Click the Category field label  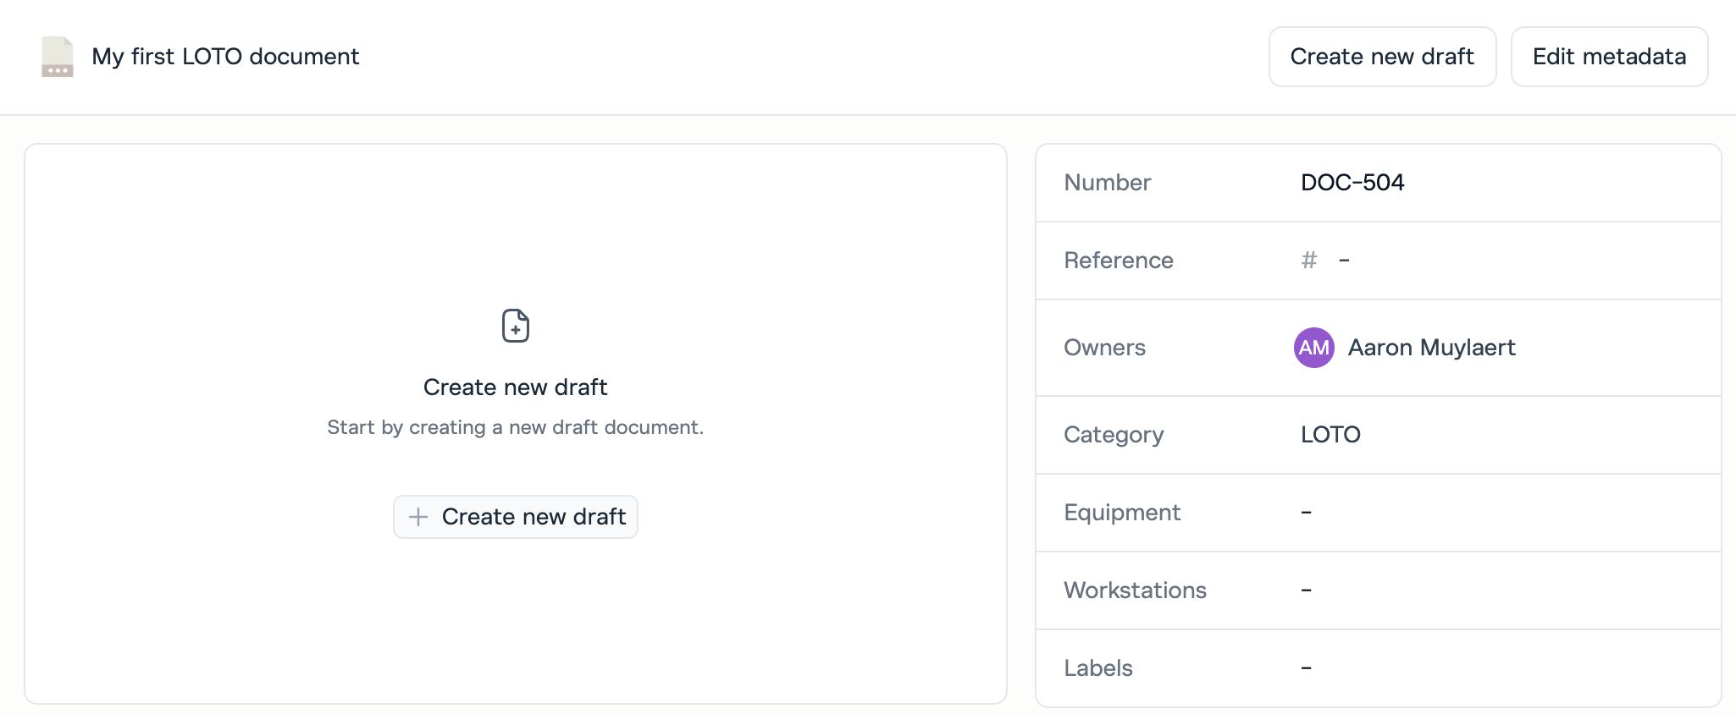[1114, 435]
